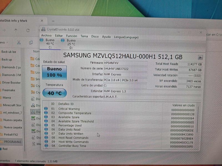This screenshot has width=222, height=166.
Task: Click the status circle for Critical Warning
Action: point(46,108)
